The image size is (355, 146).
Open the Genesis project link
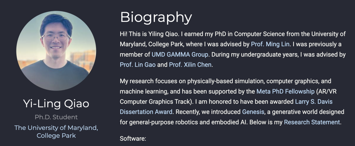click(x=253, y=112)
